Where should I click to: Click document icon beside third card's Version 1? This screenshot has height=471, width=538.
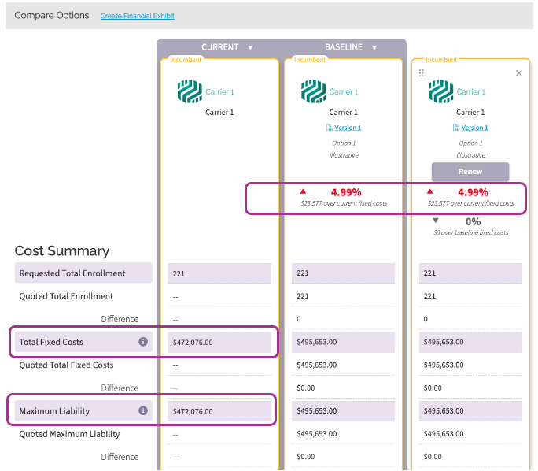coord(456,128)
